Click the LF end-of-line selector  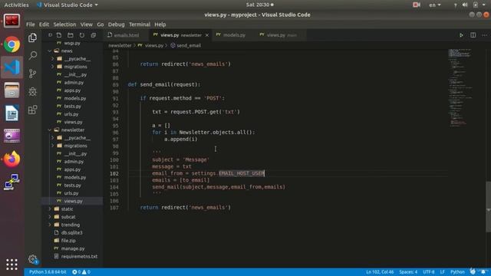coord(443,272)
